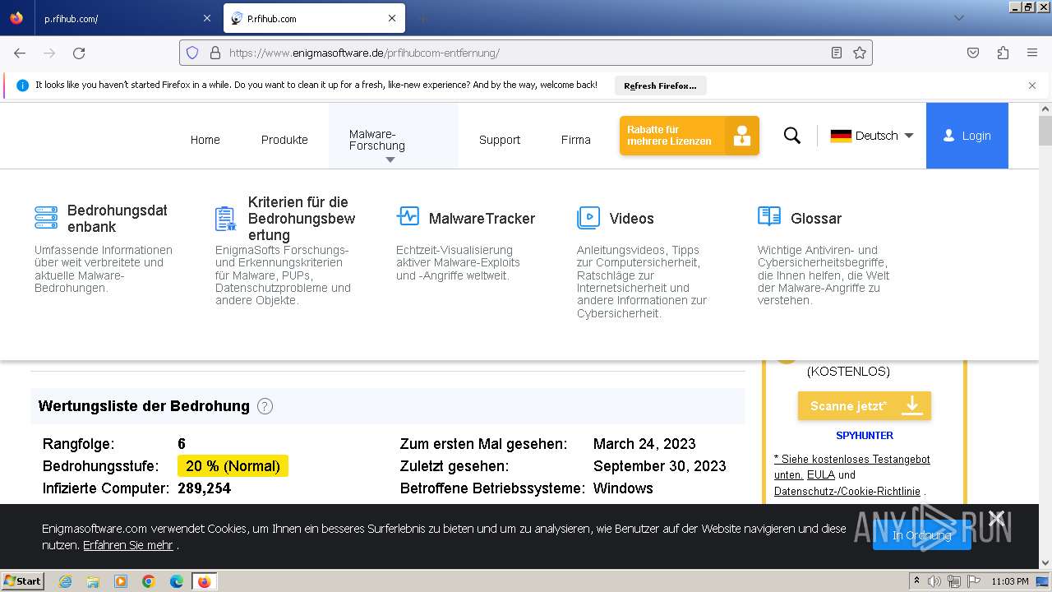1052x592 pixels.
Task: Click the URL address field
Action: (526, 53)
